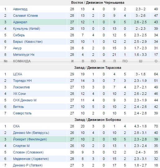The image size is (160, 168).
Task: Open the СКА team page
Action: (16, 126)
